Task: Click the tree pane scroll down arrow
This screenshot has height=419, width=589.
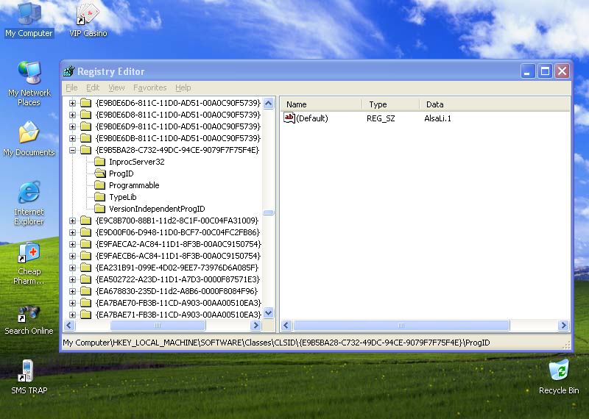Action: [269, 312]
